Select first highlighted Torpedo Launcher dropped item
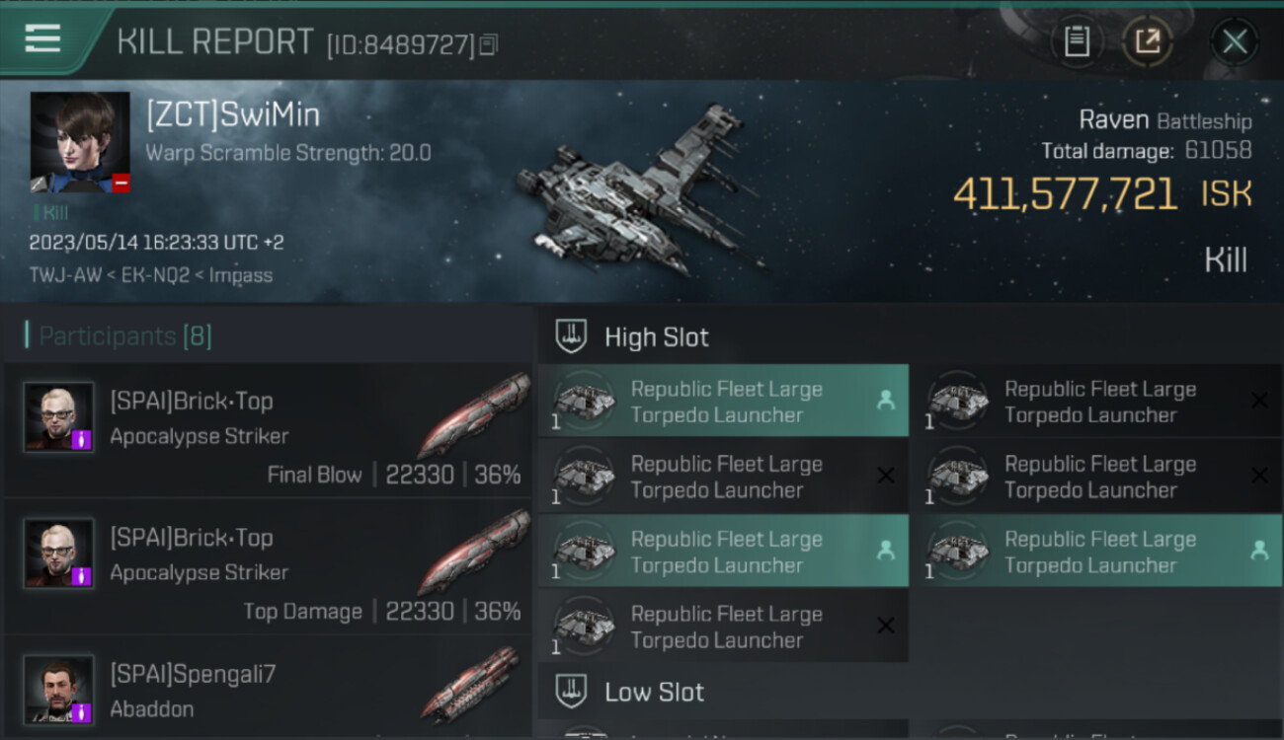This screenshot has height=740, width=1284. pos(723,401)
